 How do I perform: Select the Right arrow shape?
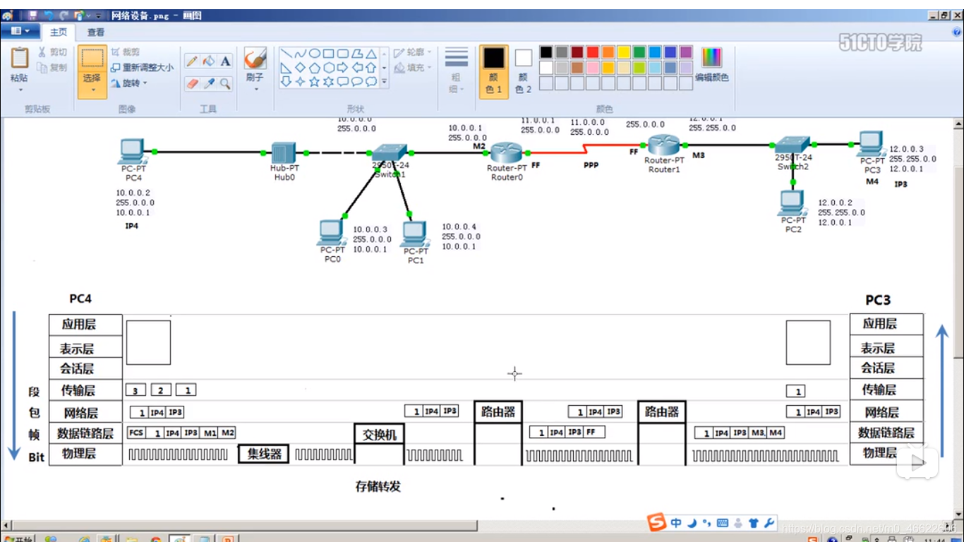coord(343,68)
